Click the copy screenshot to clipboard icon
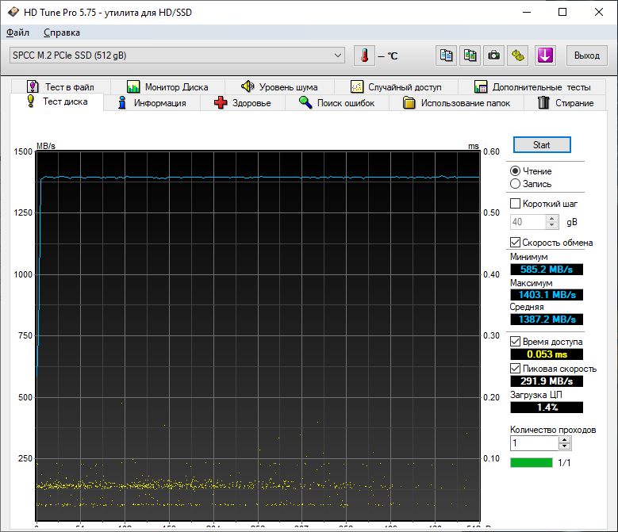Image resolution: width=618 pixels, height=532 pixels. click(x=470, y=55)
